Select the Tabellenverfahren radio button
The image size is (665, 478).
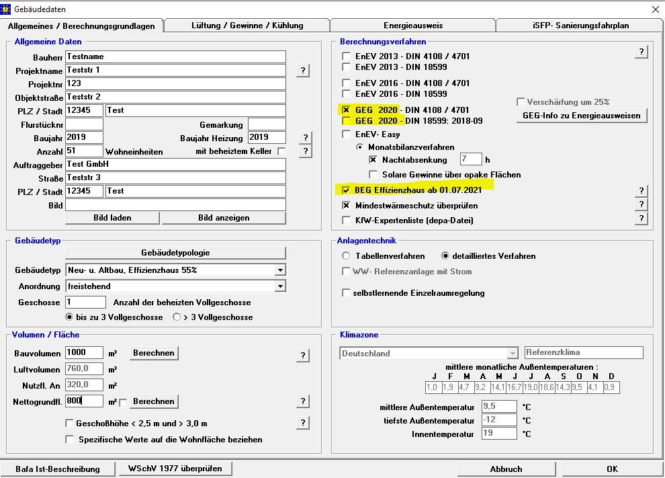click(x=347, y=256)
